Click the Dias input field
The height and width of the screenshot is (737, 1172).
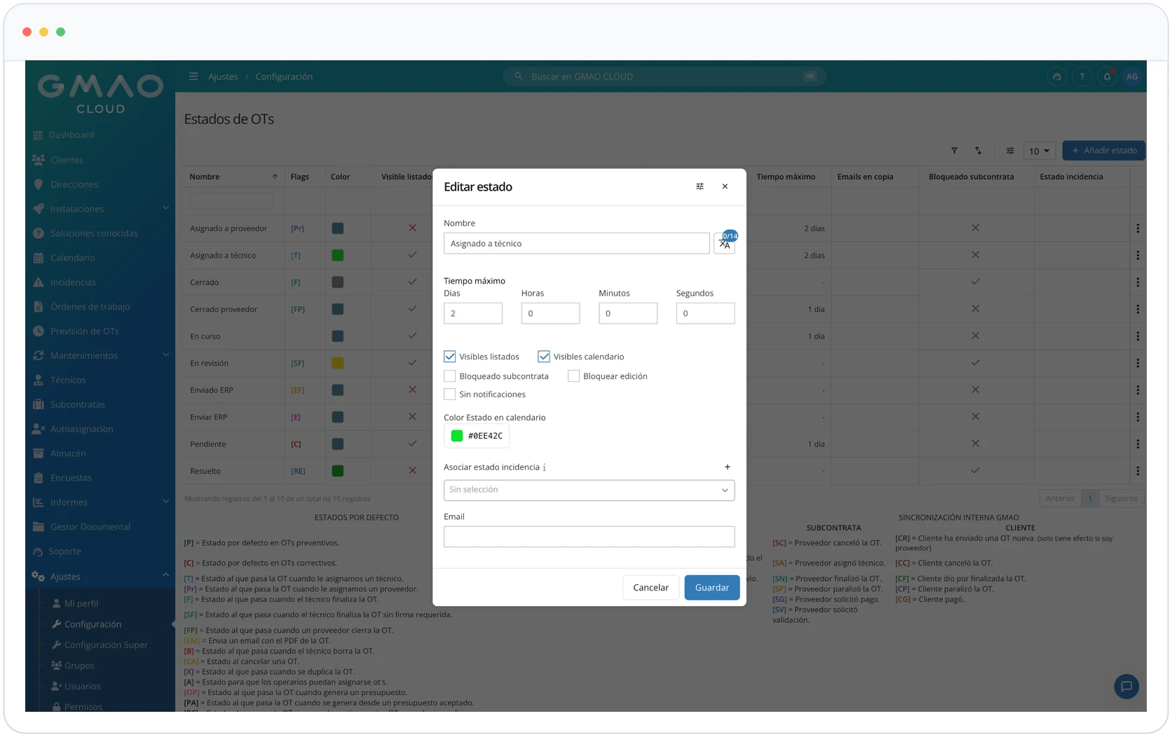click(x=473, y=313)
